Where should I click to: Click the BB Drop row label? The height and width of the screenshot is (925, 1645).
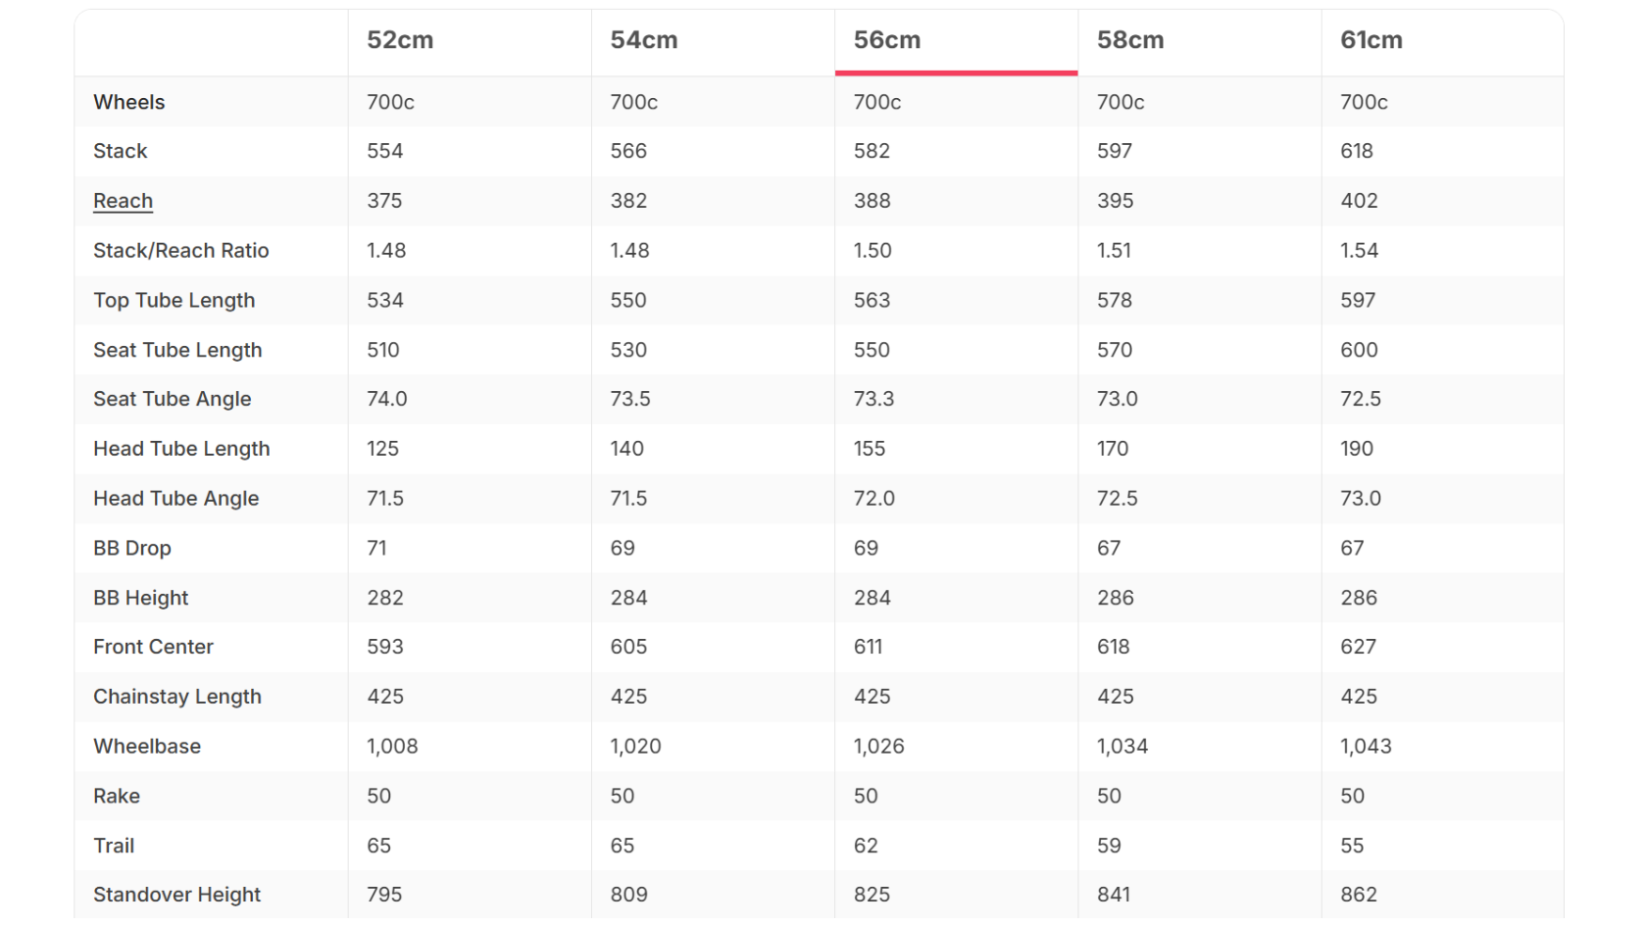coord(131,549)
